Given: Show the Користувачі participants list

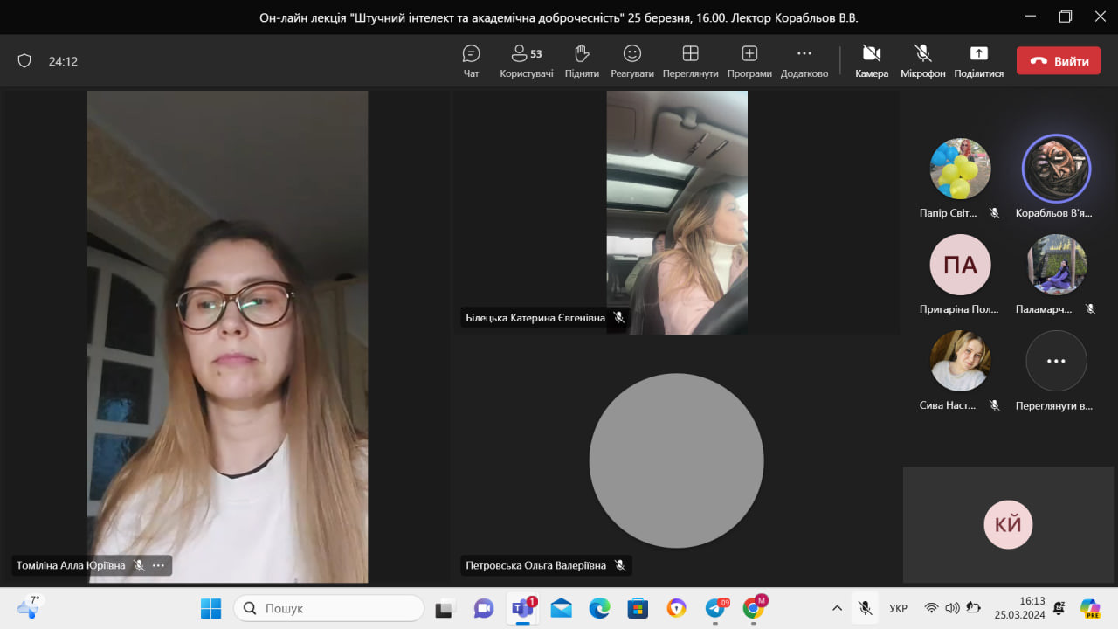Looking at the screenshot, I should coord(527,61).
